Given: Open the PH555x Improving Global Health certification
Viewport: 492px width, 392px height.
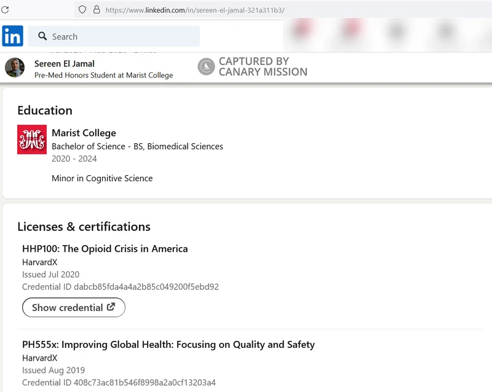Looking at the screenshot, I should click(x=169, y=345).
